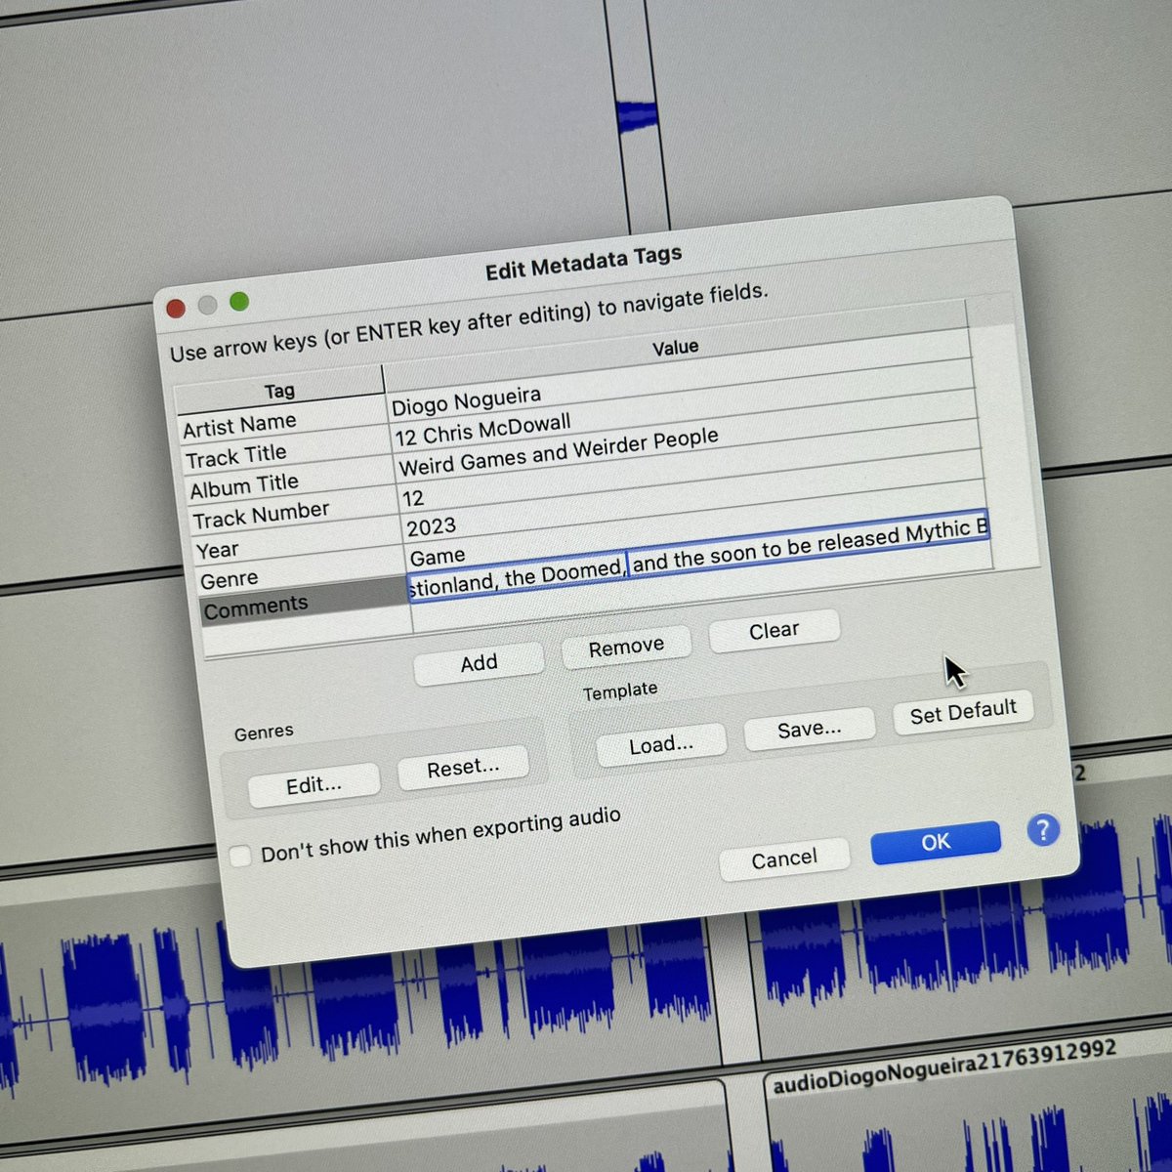Screen dimensions: 1172x1172
Task: Click the Remove button
Action: pyautogui.click(x=626, y=647)
